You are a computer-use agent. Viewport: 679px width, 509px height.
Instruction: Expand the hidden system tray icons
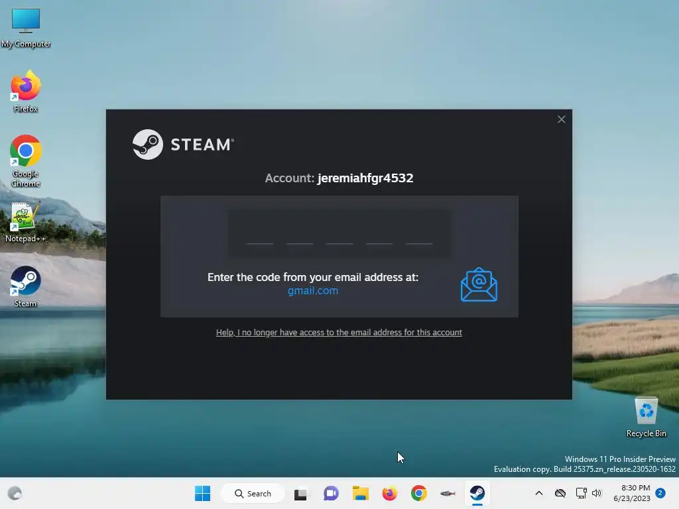(x=538, y=493)
